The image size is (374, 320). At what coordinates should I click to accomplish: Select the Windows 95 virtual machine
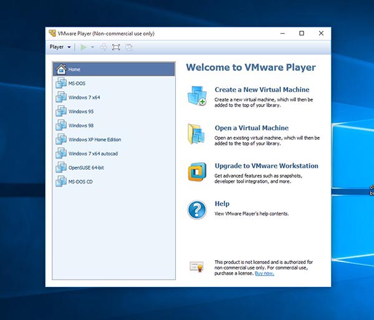tap(114, 112)
